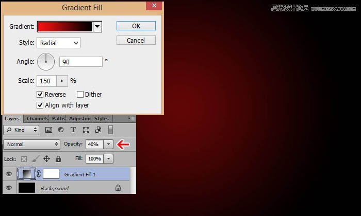Lock image pixels brush icon
This screenshot has width=361, height=216.
coord(35,158)
